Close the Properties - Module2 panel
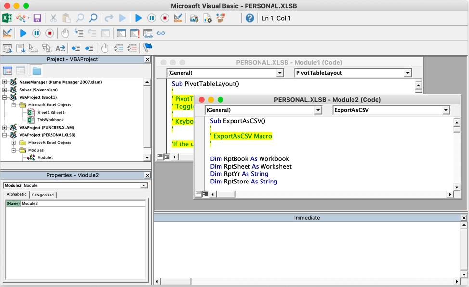The height and width of the screenshot is (287, 469). click(147, 175)
